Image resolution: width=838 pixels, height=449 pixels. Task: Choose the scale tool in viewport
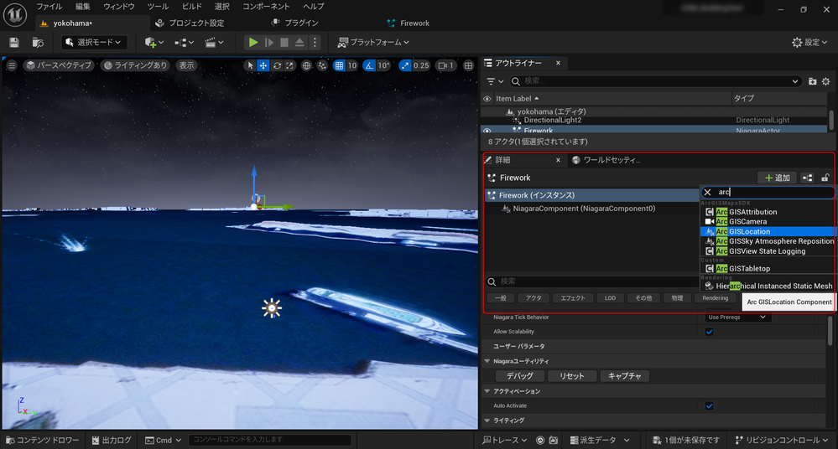[x=289, y=65]
